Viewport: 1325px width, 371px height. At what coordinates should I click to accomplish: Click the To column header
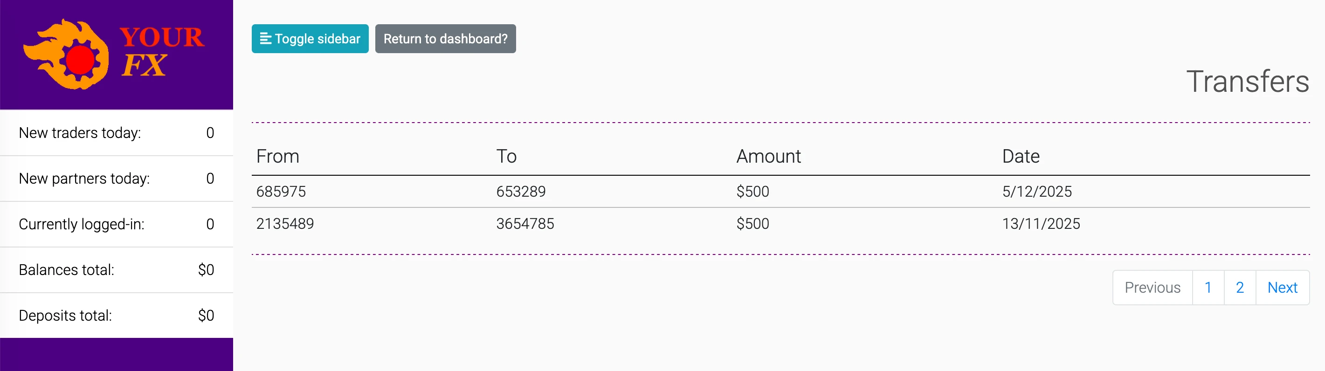click(x=506, y=157)
